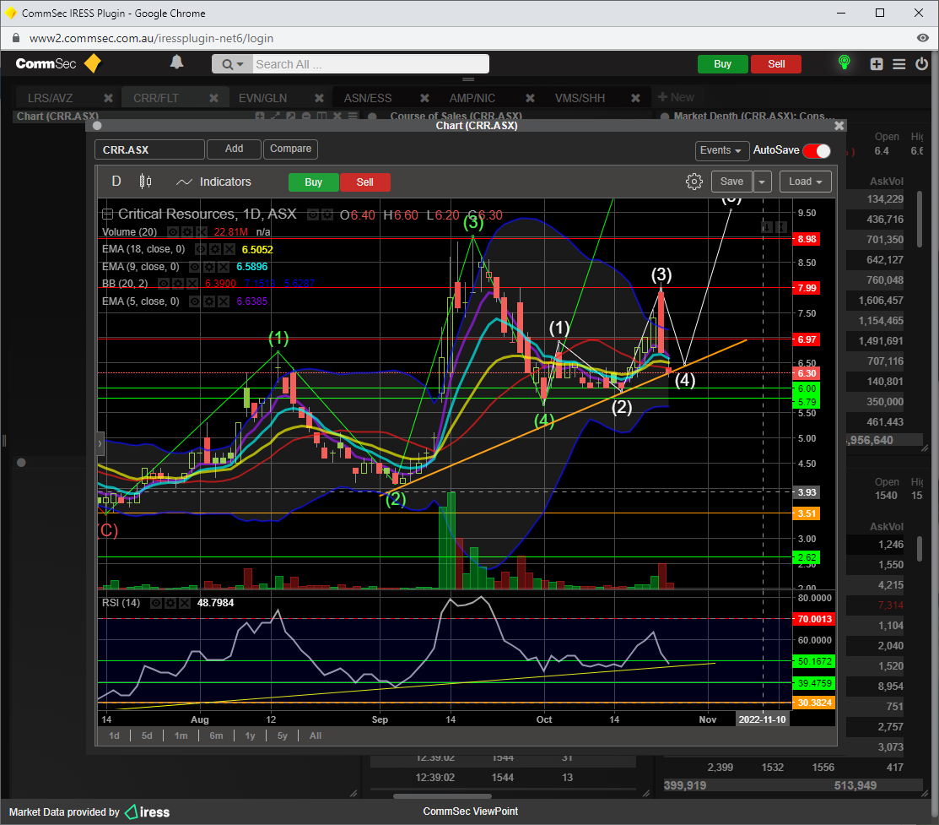
Task: Open settings for EMA (18, close, 0)
Action: (x=215, y=250)
